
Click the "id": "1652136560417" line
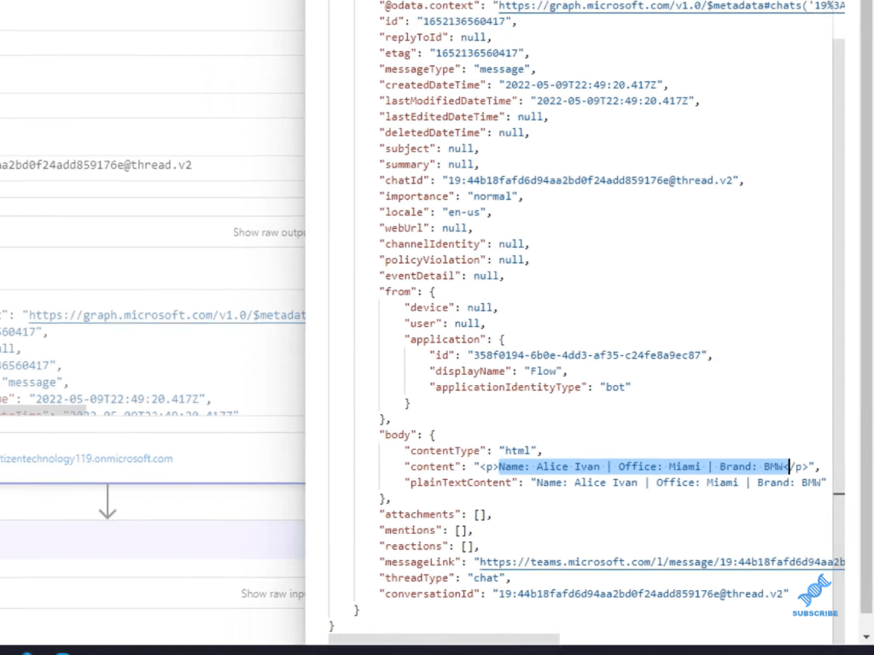click(448, 21)
